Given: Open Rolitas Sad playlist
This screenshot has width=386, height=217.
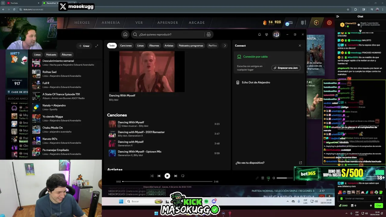Looking at the screenshot, I should tap(66, 74).
